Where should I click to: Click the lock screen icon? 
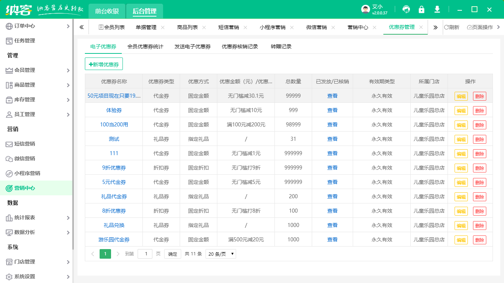421,9
